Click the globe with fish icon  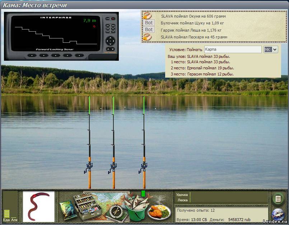278,215
